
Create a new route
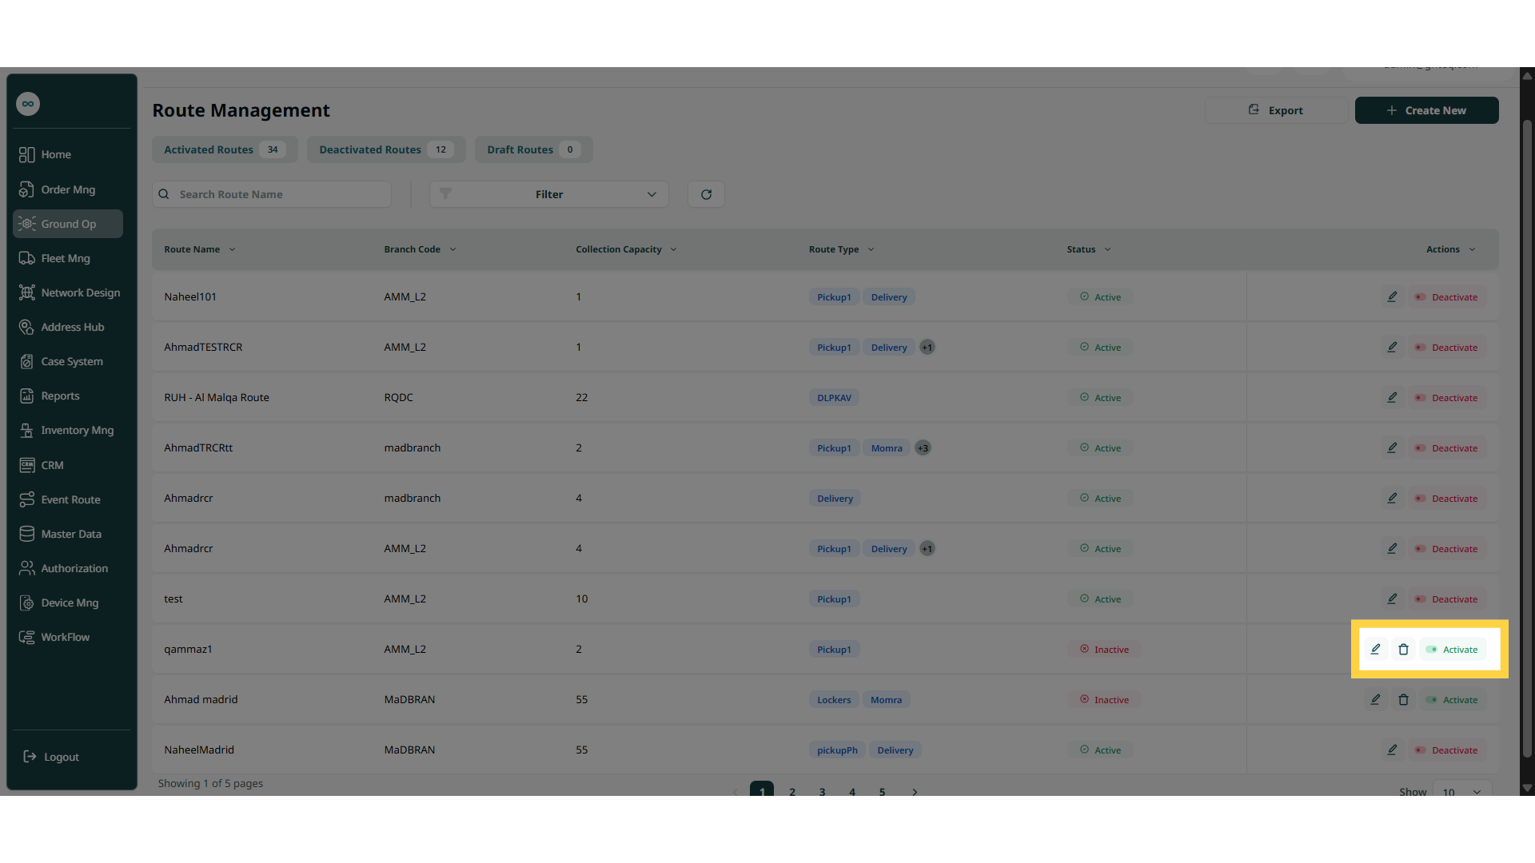pyautogui.click(x=1426, y=110)
